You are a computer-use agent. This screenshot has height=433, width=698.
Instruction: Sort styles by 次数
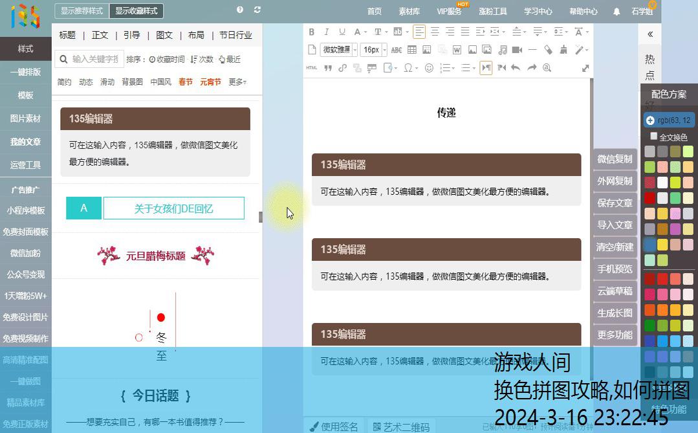tap(202, 60)
